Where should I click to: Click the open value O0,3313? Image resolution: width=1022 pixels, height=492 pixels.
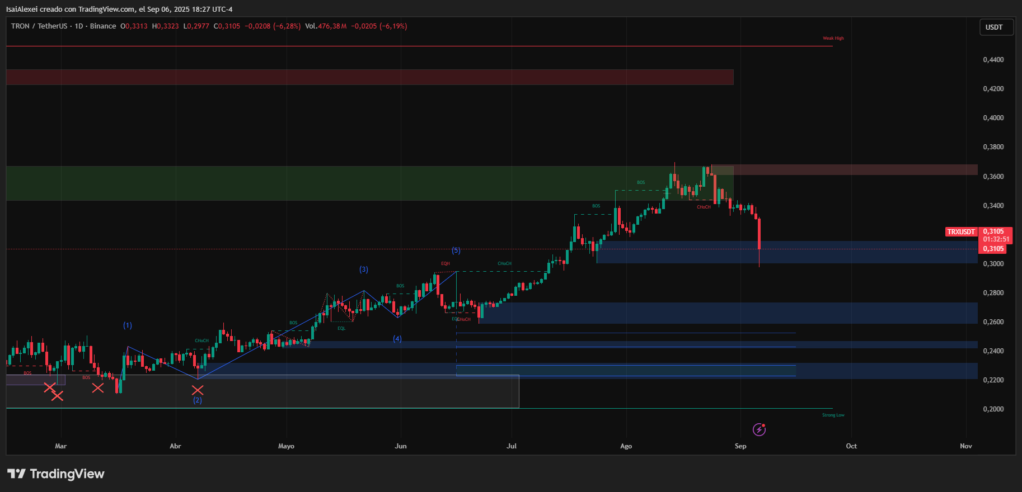(134, 26)
